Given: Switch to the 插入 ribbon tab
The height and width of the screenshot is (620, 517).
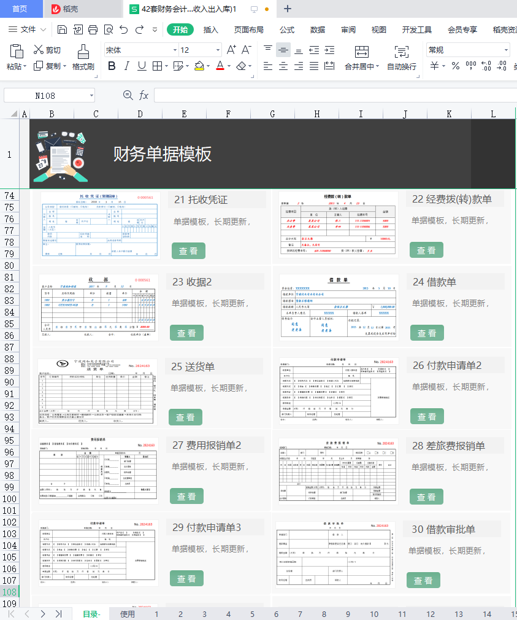Looking at the screenshot, I should [211, 29].
